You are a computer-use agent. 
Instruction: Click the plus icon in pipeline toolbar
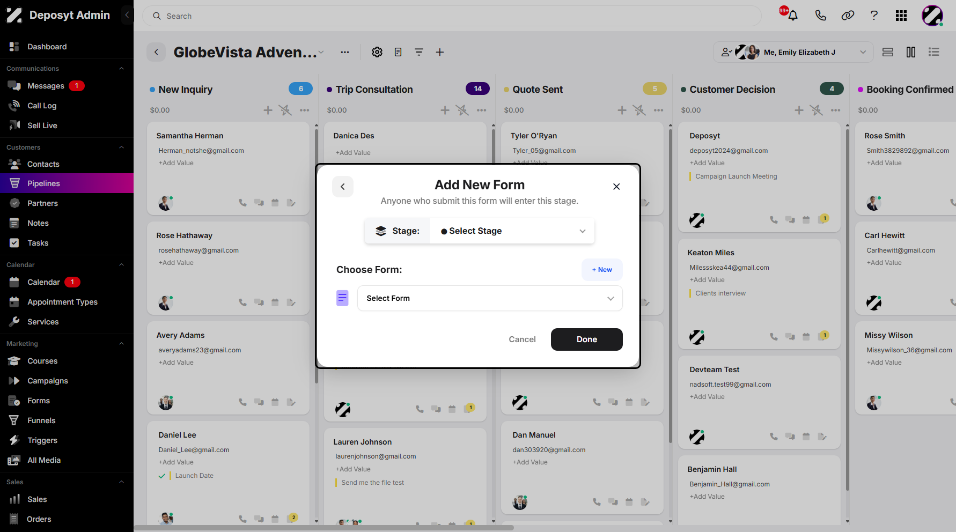[440, 52]
